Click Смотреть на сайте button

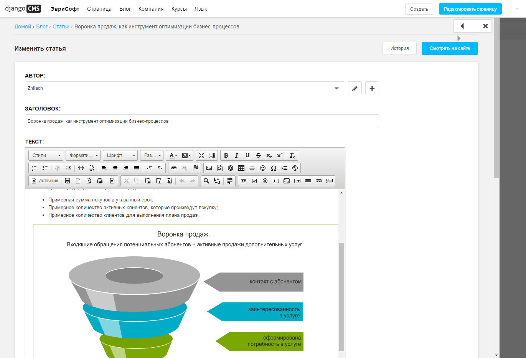click(450, 48)
